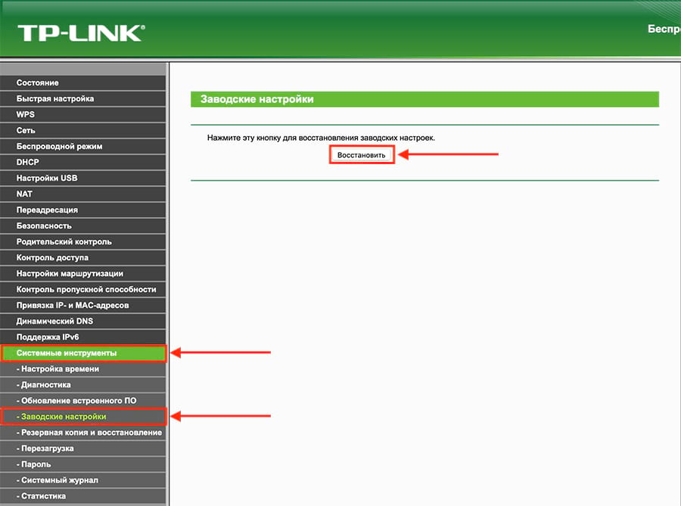681x506 pixels.
Task: Open the Состояние menu item
Action: (83, 83)
